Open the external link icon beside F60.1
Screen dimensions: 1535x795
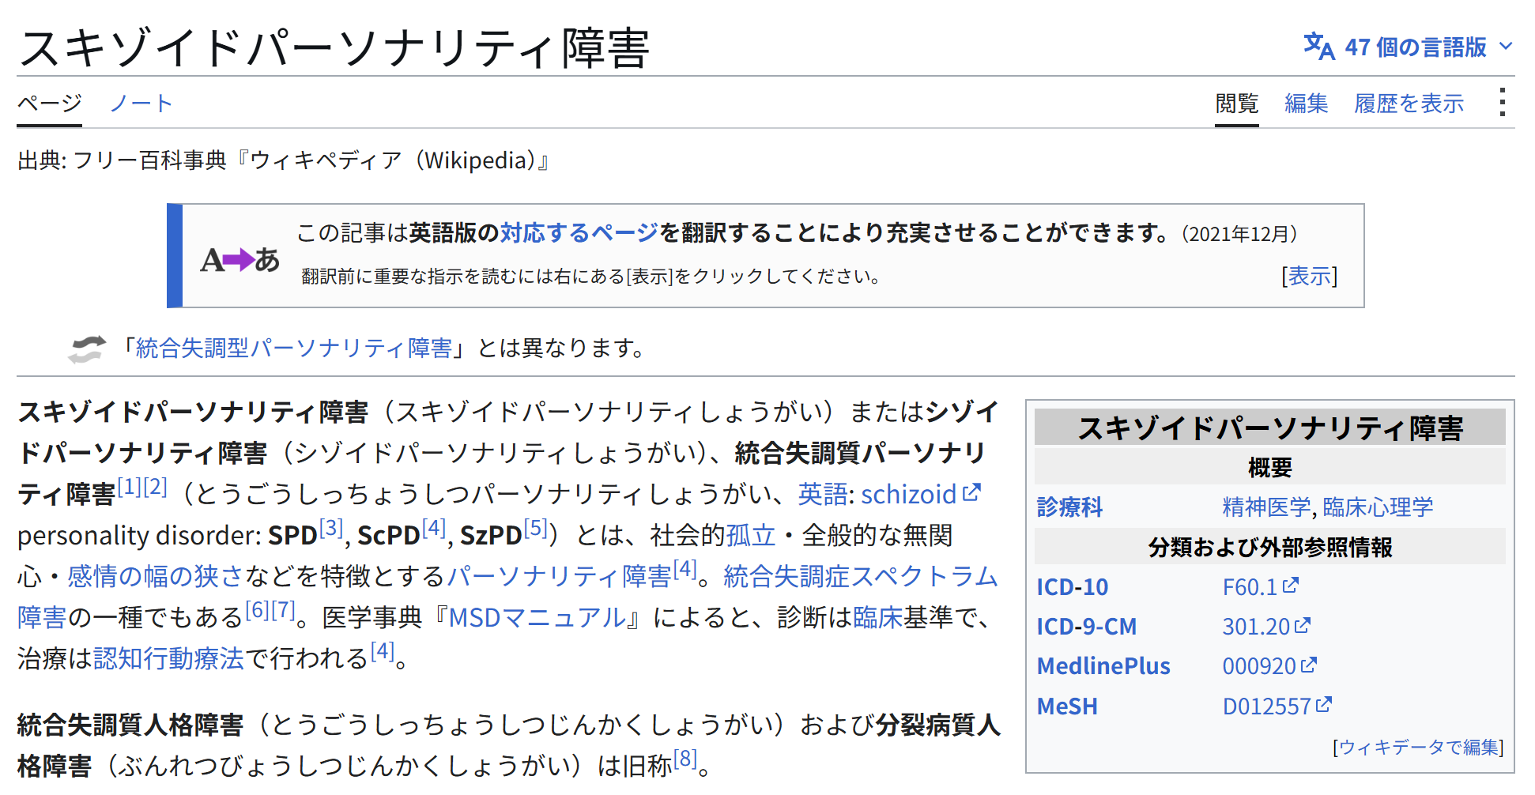pos(1290,586)
